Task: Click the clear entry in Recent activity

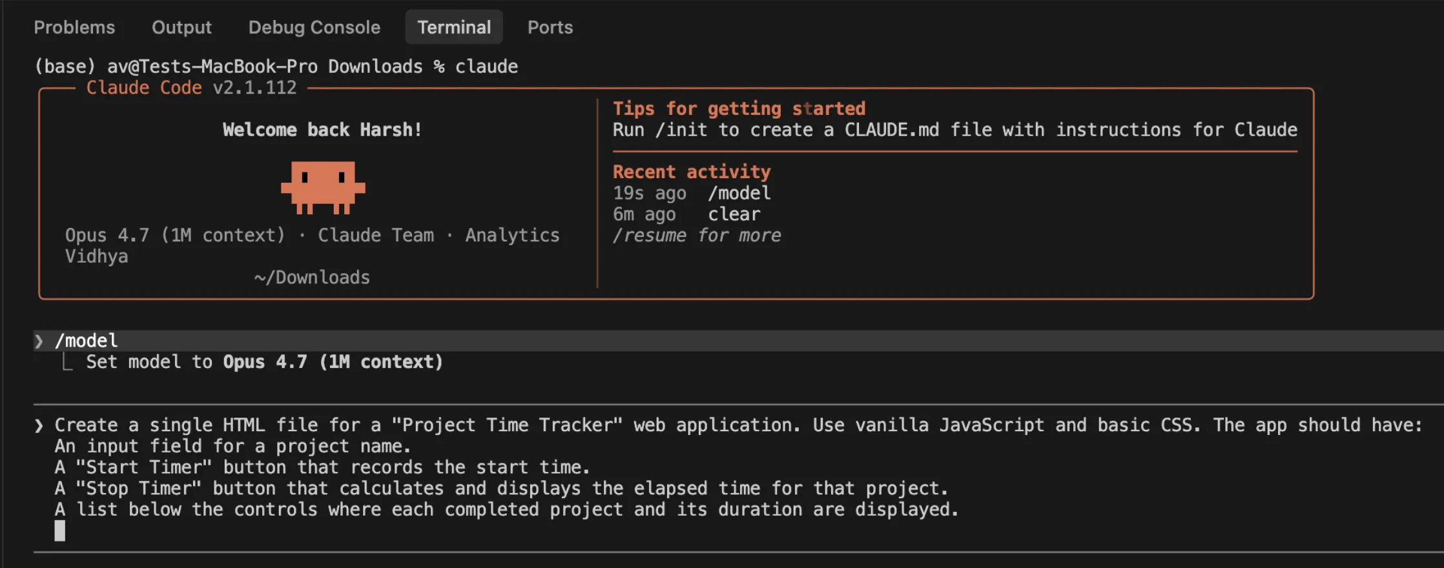Action: point(734,214)
